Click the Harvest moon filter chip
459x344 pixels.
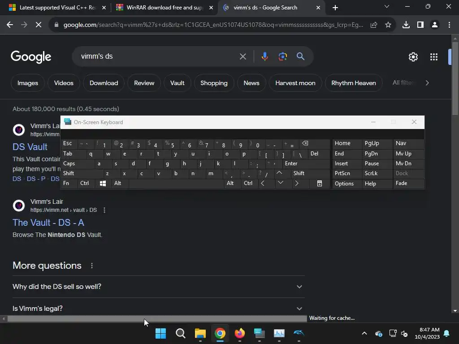pos(295,83)
